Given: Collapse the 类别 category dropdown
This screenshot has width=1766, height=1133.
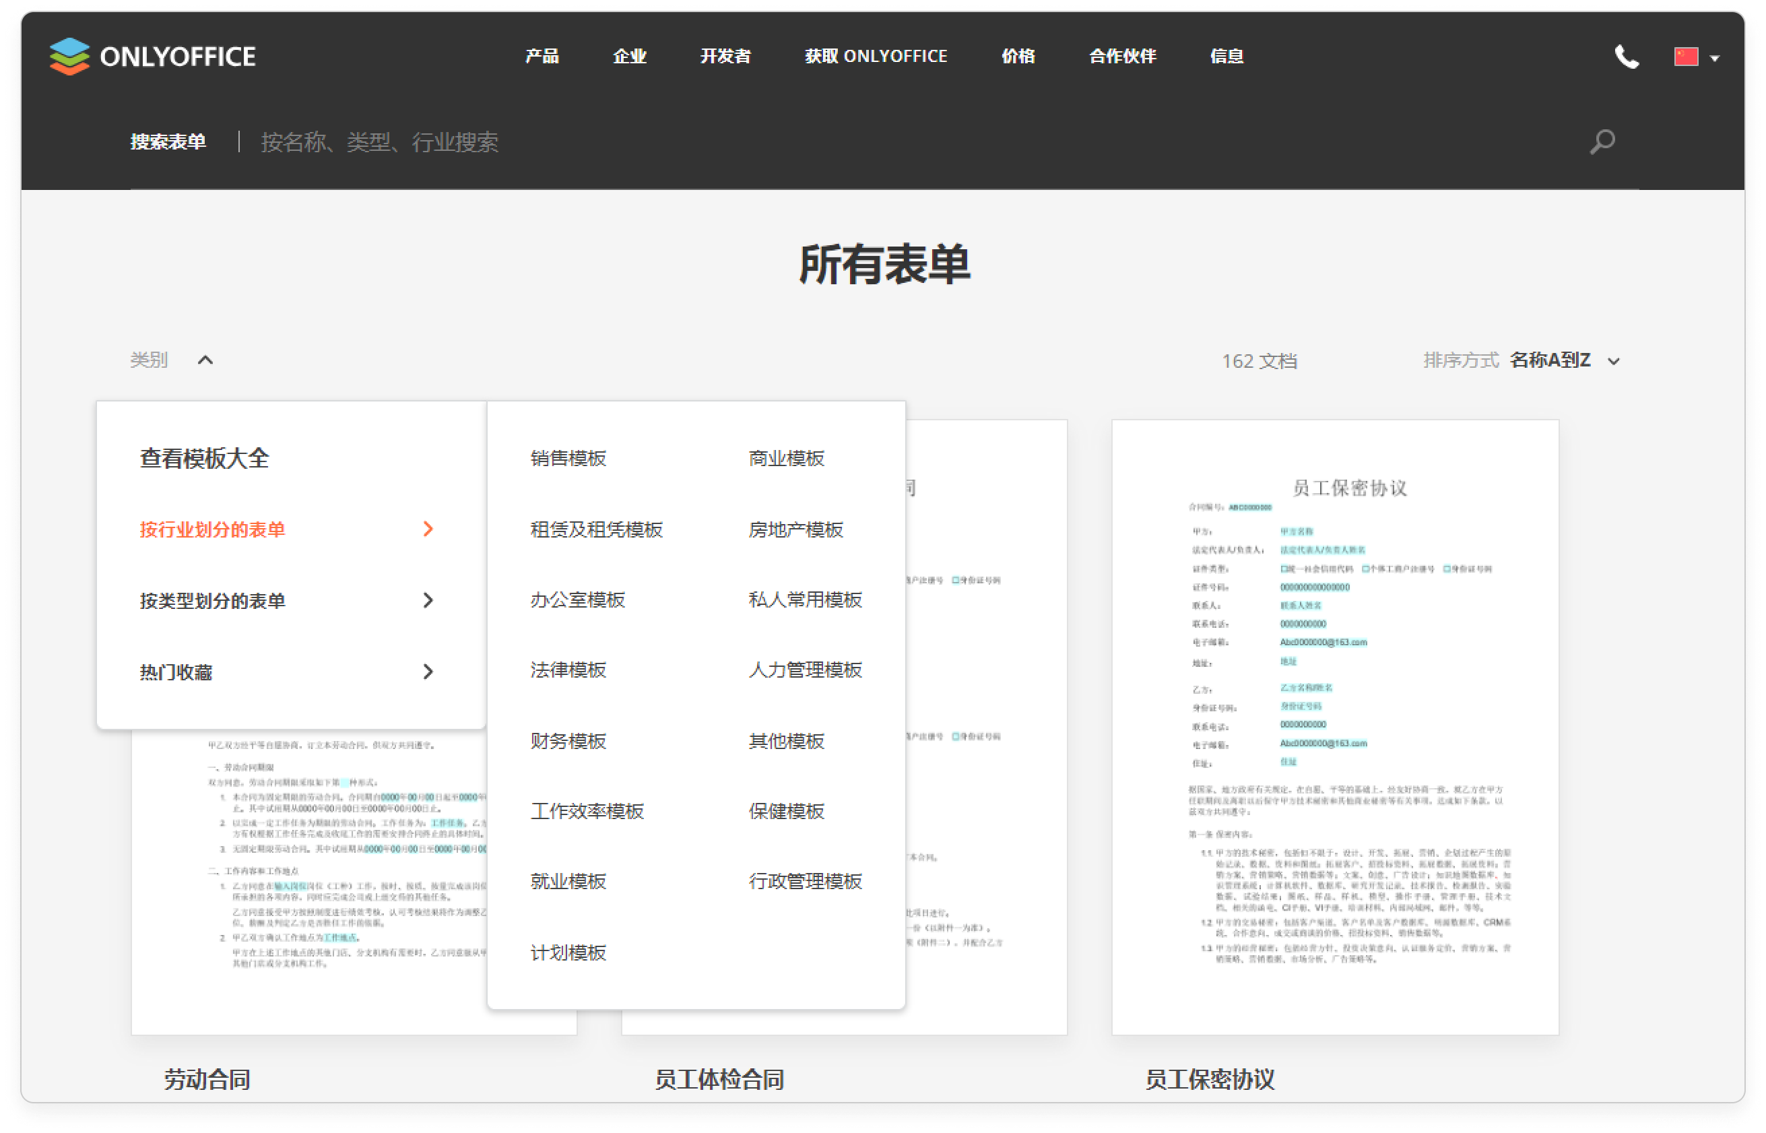Looking at the screenshot, I should (171, 360).
